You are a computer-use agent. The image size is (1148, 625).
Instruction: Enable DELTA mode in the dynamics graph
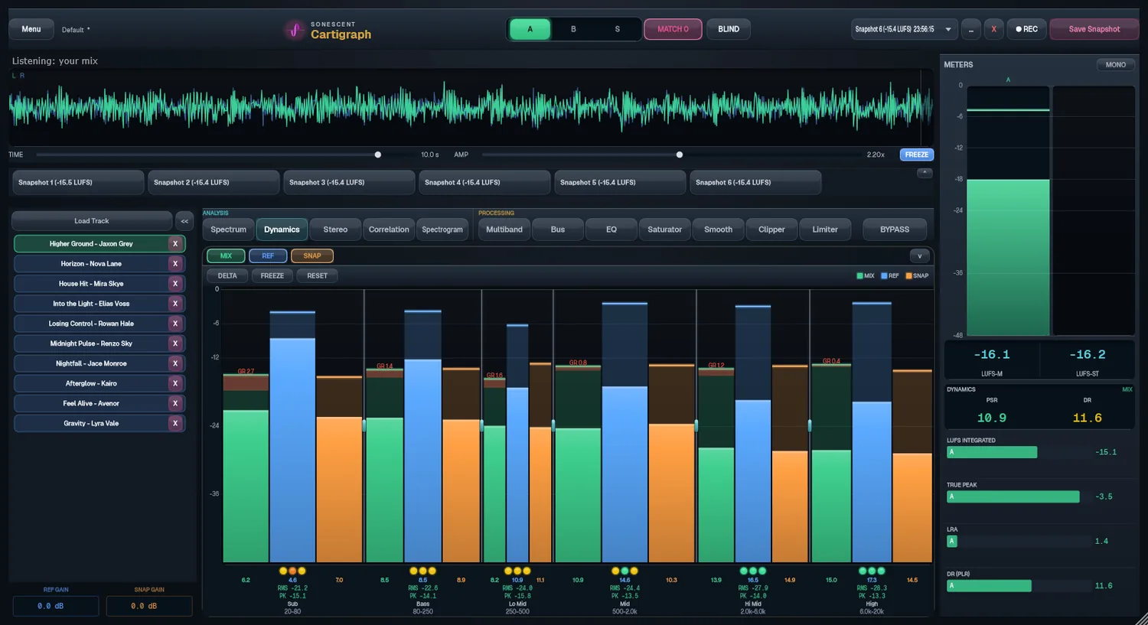(227, 275)
